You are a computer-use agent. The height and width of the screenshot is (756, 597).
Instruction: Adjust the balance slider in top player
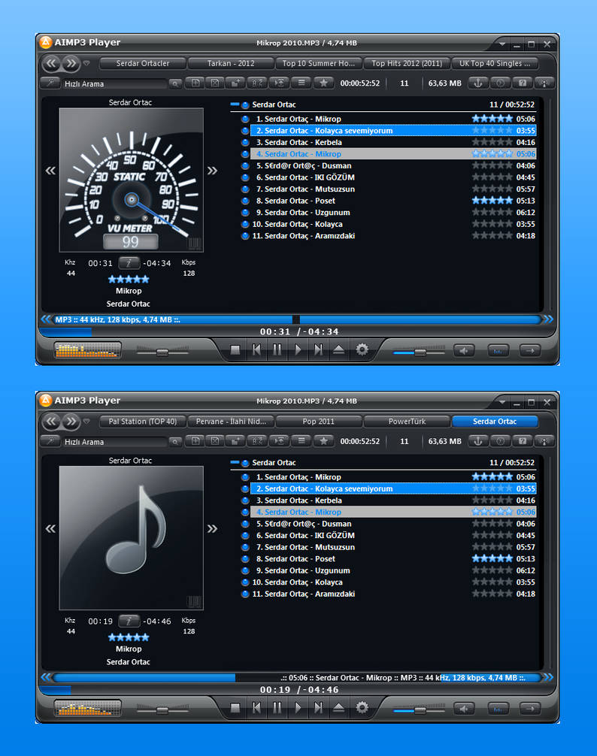click(162, 352)
